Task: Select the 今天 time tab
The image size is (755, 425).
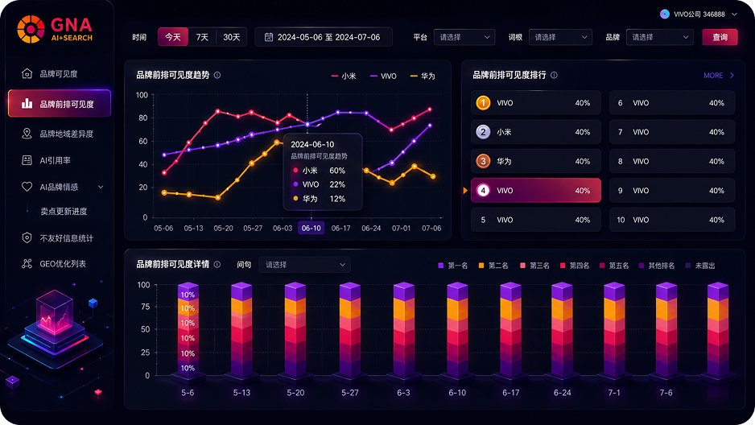Action: (173, 37)
